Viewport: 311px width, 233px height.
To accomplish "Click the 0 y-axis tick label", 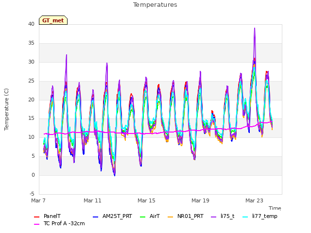I will tap(33, 175).
